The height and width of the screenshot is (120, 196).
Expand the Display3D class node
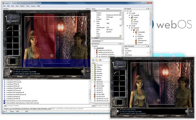[x=129, y=15]
